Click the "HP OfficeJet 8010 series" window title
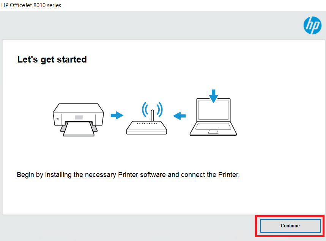Viewport: 326px width, 241px height. [31, 5]
